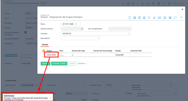Switch to the Condiciones tab
Image resolution: width=188 pixels, height=101 pixels.
pos(11,55)
